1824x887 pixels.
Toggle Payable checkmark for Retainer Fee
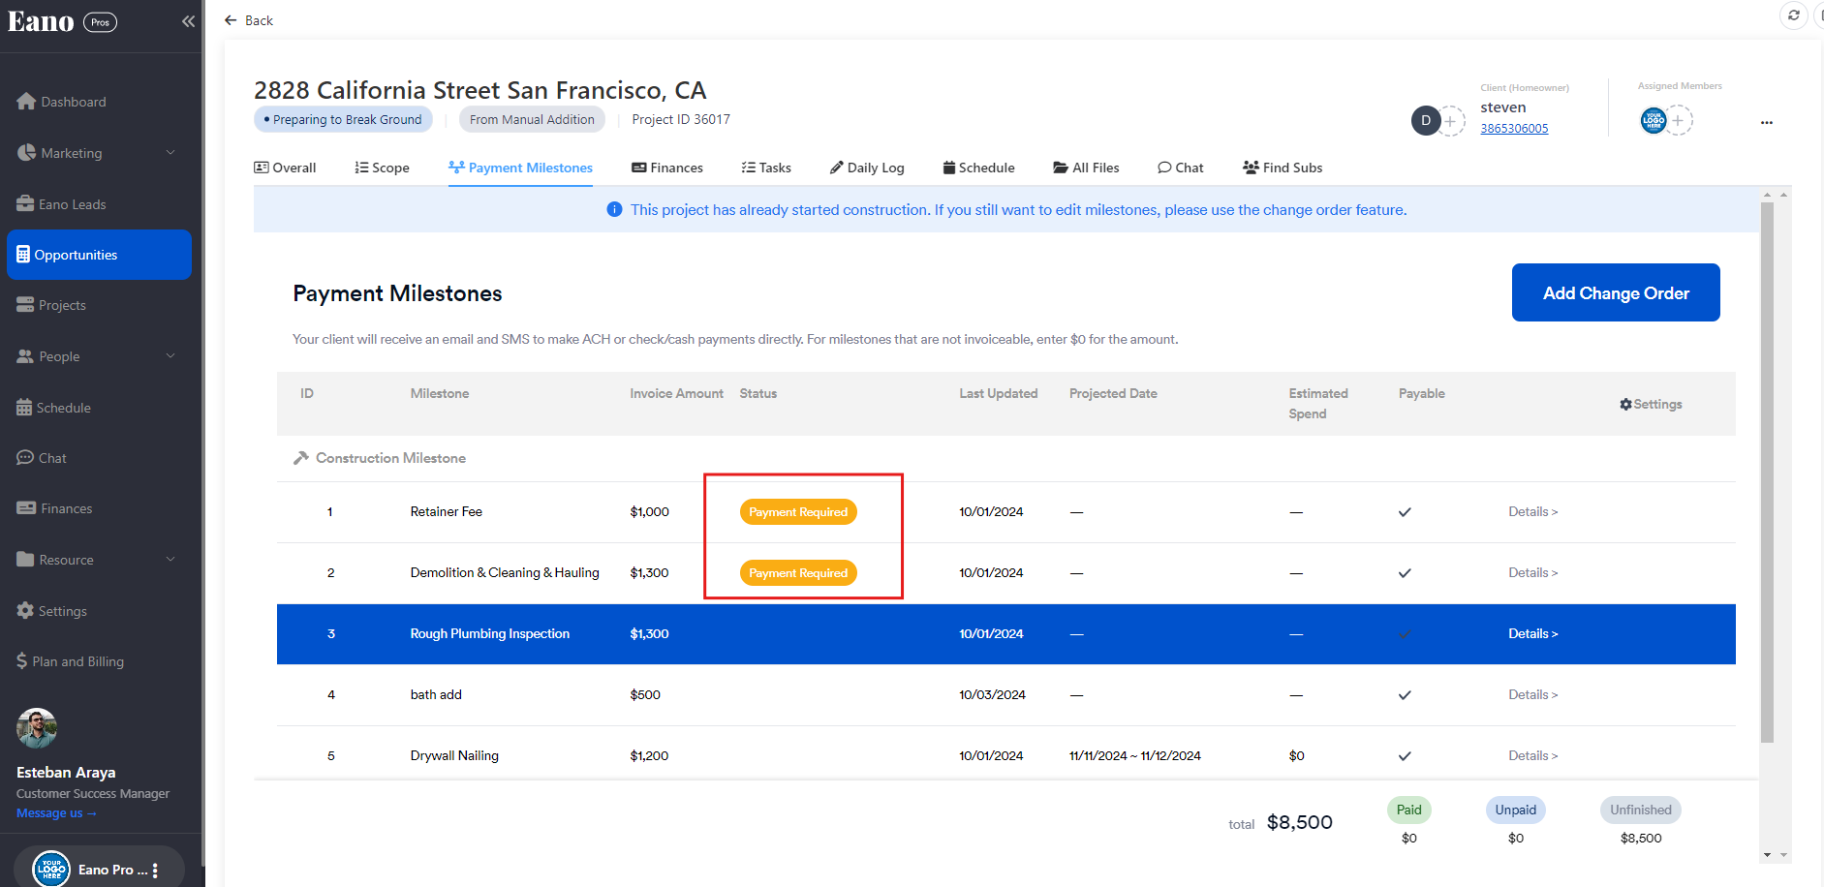[1405, 512]
